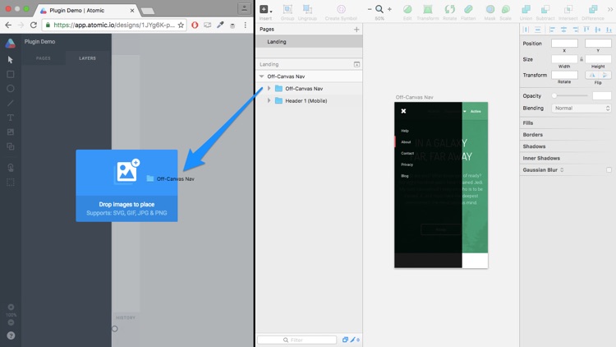Screen dimensions: 616x347
Task: Click the layer Filter search field
Action: pyautogui.click(x=297, y=340)
